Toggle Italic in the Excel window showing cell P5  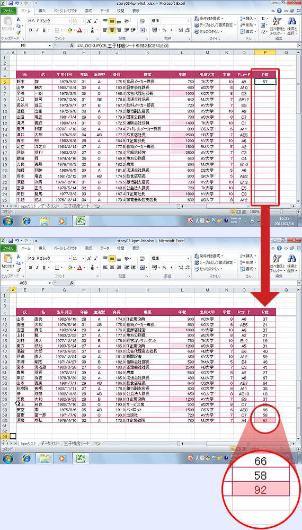(x=37, y=30)
